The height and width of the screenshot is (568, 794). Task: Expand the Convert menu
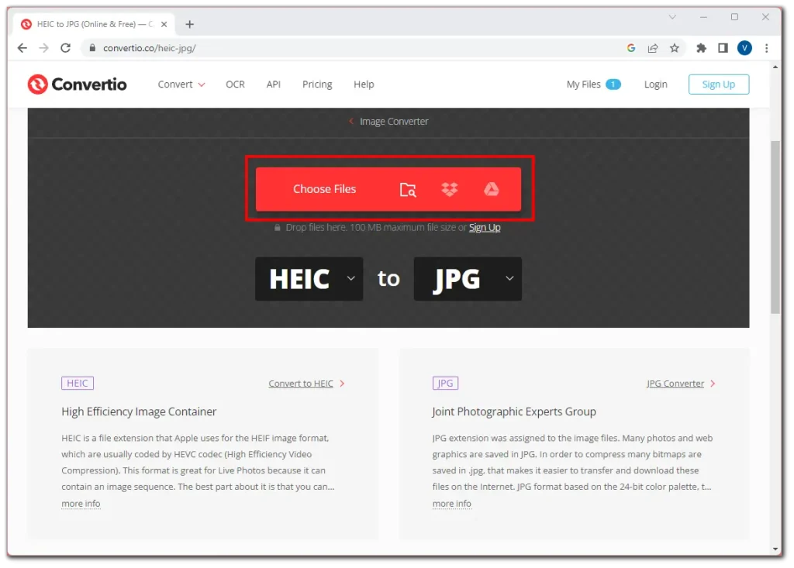click(181, 84)
